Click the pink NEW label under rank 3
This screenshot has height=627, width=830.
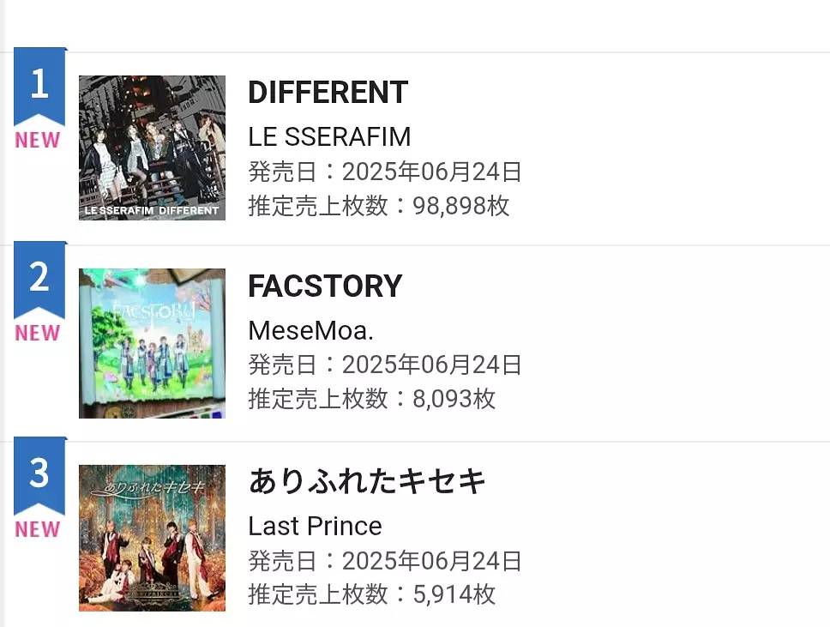(38, 529)
